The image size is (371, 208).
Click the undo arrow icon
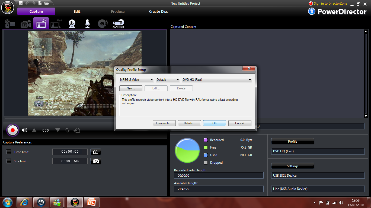click(27, 3)
